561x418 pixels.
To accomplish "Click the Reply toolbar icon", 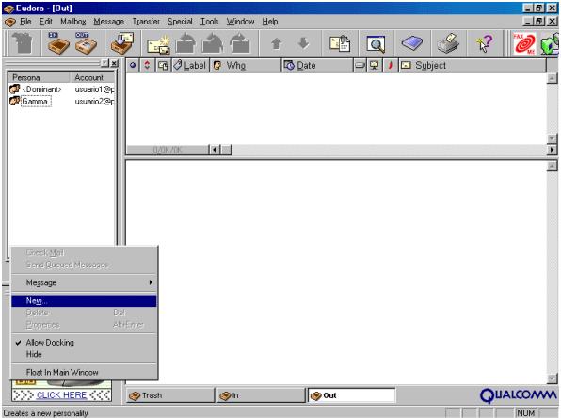I will (x=185, y=43).
